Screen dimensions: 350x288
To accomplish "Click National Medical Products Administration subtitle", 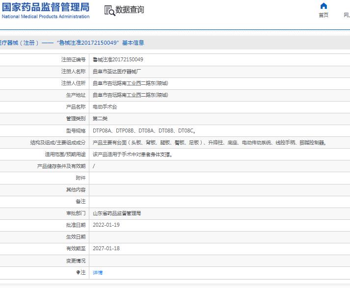I will click(x=46, y=17).
